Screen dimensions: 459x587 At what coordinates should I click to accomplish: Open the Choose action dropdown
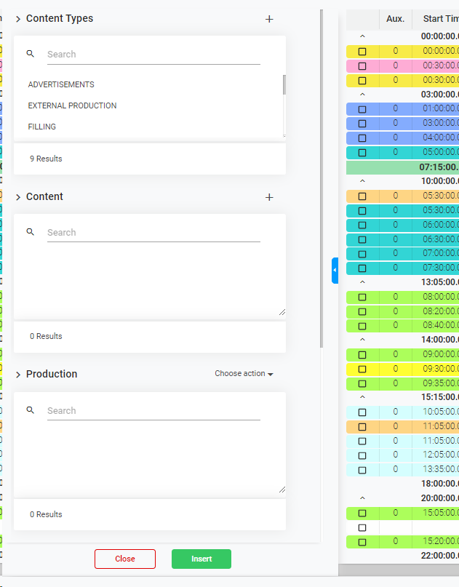[x=244, y=374]
